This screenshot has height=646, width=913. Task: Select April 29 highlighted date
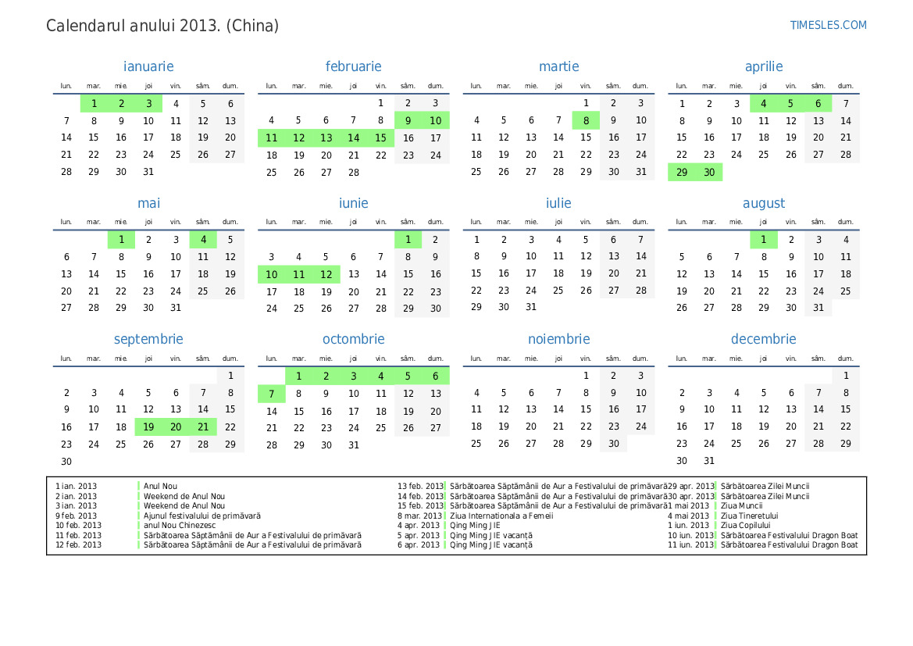(x=682, y=173)
